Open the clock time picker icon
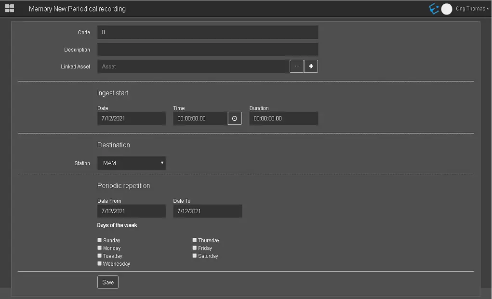This screenshot has height=299, width=492. click(x=235, y=118)
